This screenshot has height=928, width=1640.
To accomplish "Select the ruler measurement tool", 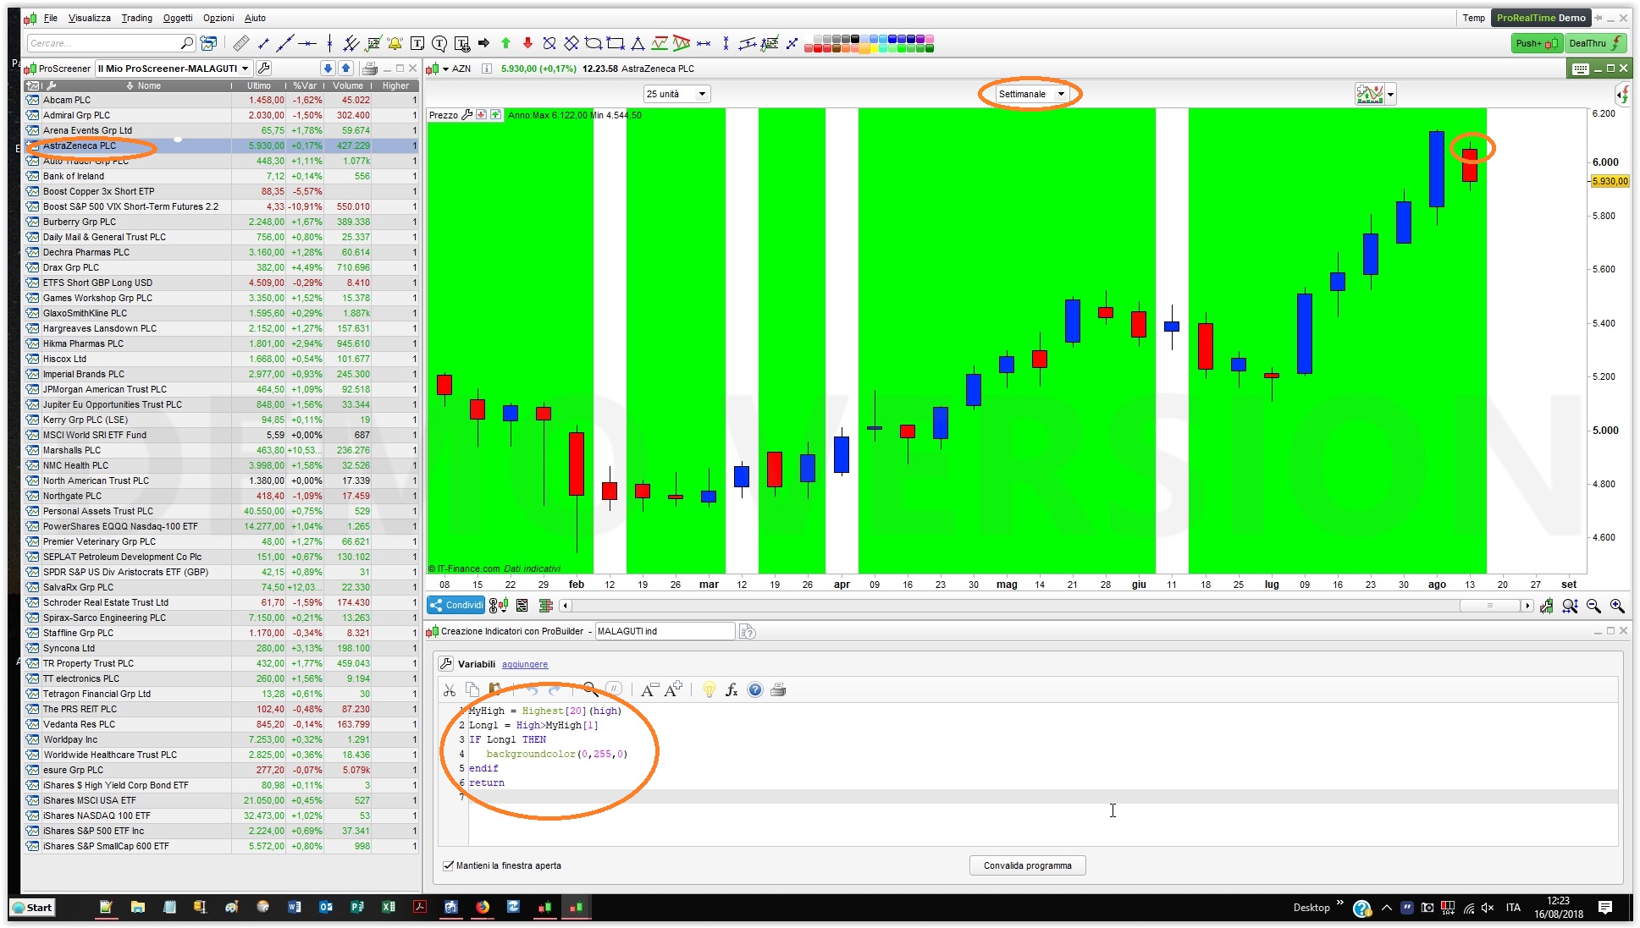I will 241,43.
